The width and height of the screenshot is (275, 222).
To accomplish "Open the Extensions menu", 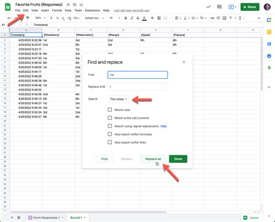I will [92, 10].
